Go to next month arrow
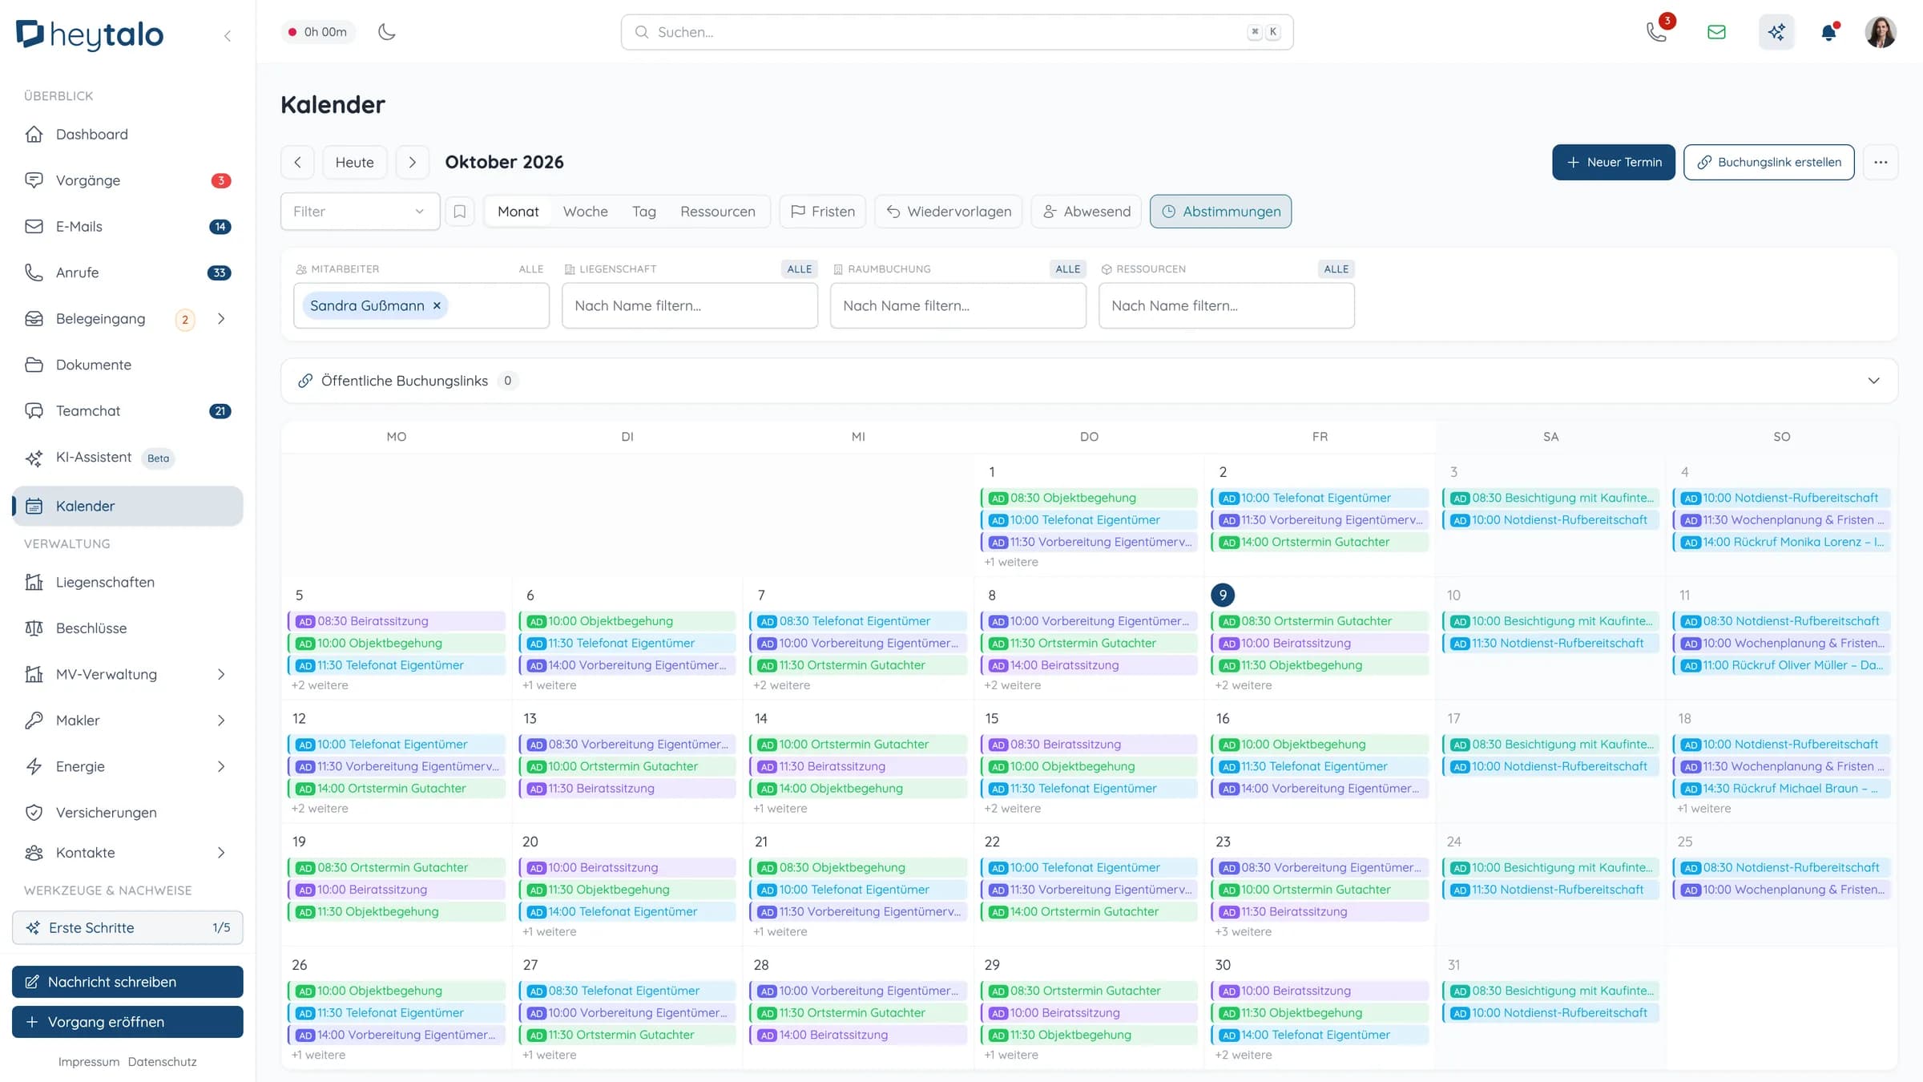Viewport: 1923px width, 1082px height. [413, 162]
